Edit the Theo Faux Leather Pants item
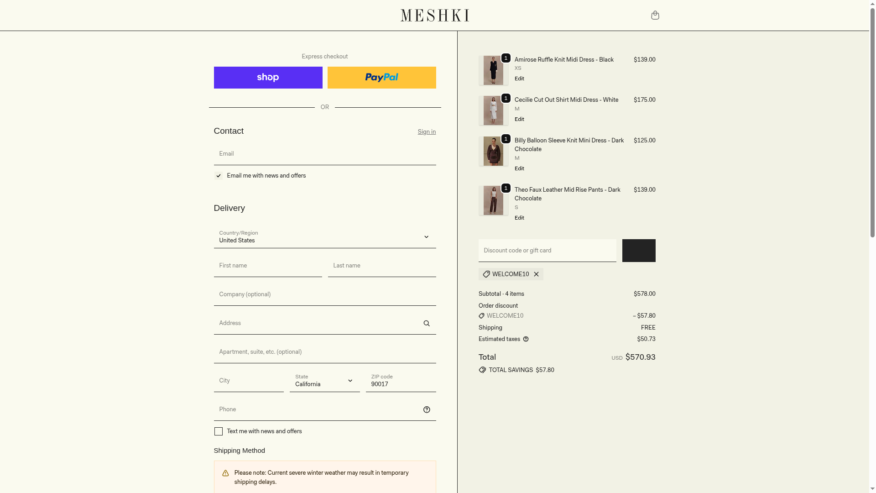876x493 pixels. pos(519,218)
